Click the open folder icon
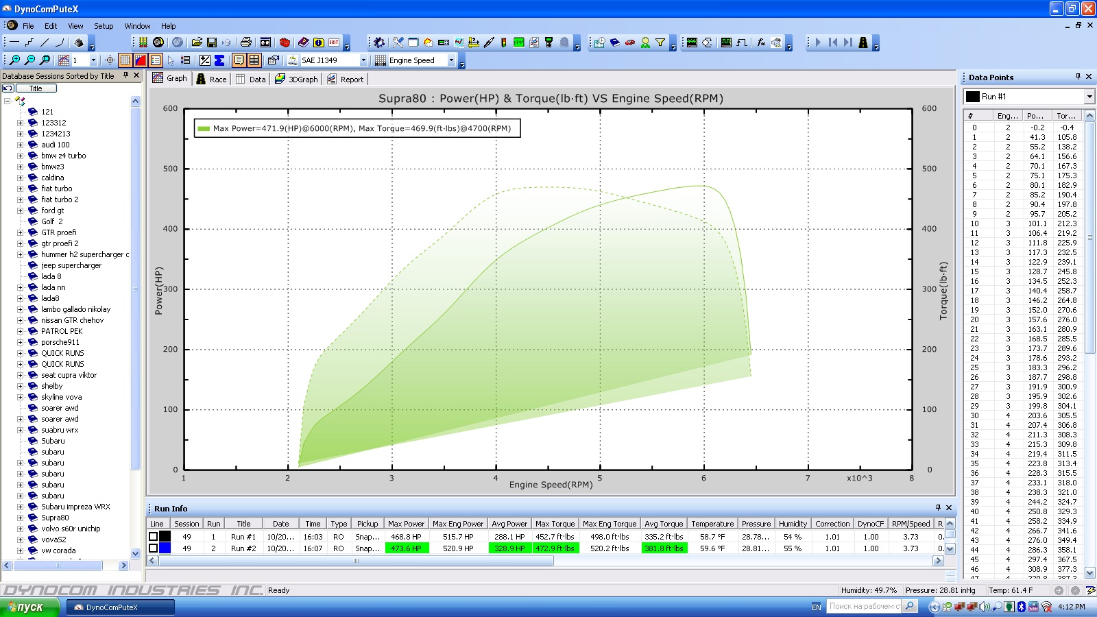The width and height of the screenshot is (1097, 617). coord(197,43)
